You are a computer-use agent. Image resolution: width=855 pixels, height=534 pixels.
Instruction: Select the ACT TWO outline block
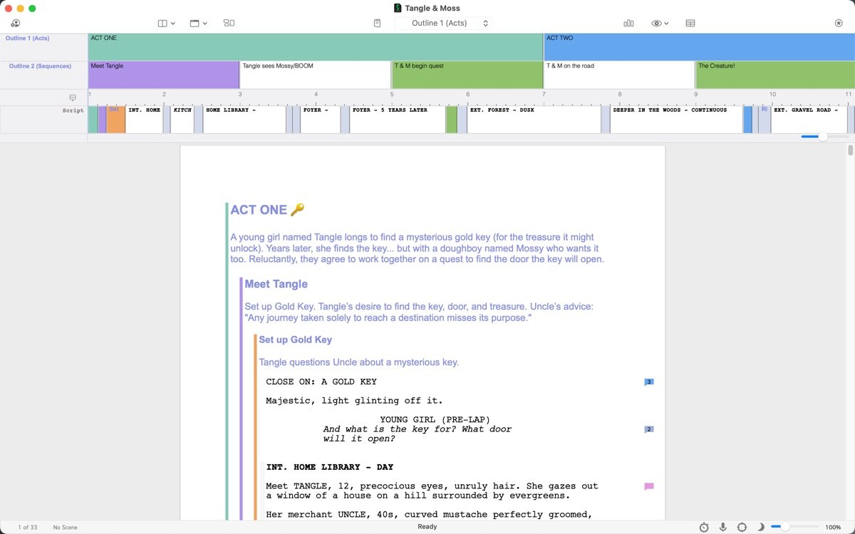click(698, 47)
